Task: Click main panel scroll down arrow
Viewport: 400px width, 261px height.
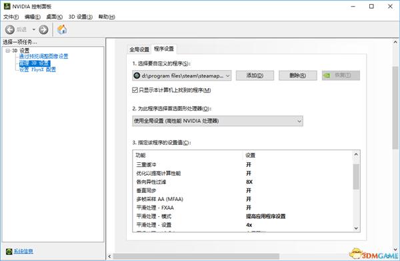Action: [x=395, y=249]
